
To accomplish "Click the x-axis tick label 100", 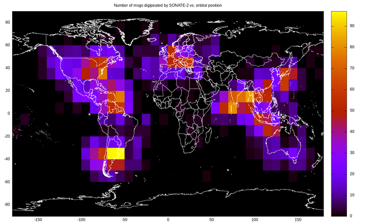I will pyautogui.click(x=254, y=219).
